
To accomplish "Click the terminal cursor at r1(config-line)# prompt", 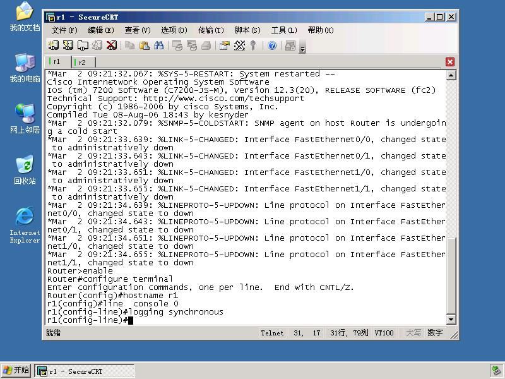I will click(x=131, y=320).
